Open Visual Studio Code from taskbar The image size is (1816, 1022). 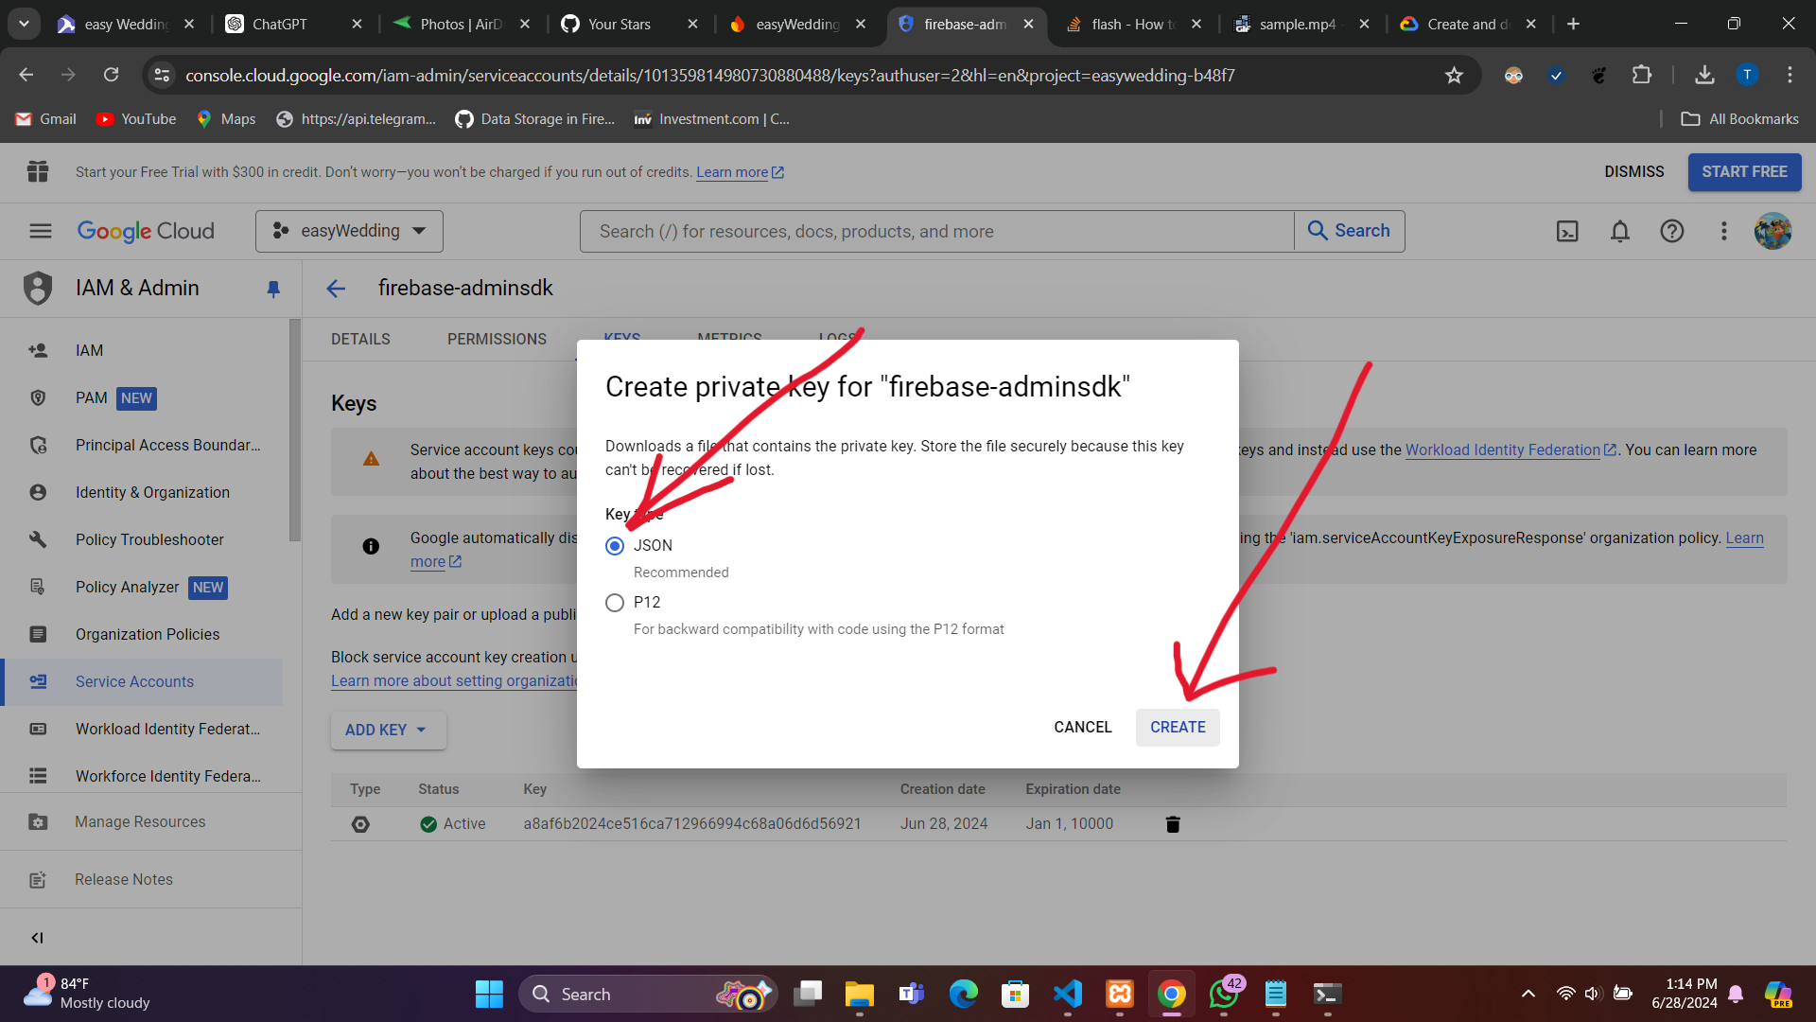click(x=1067, y=994)
